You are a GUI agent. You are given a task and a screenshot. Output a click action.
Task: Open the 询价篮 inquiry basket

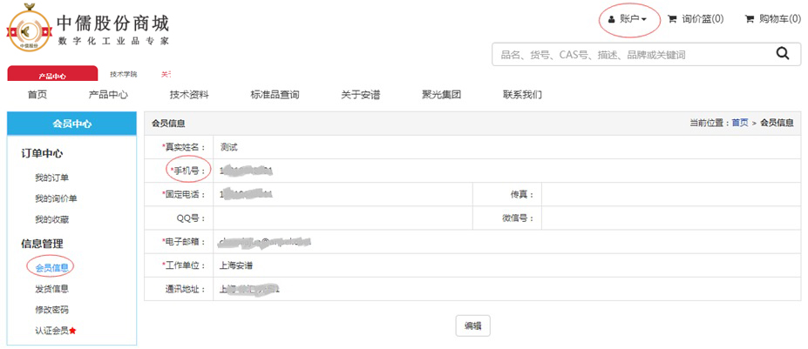(x=696, y=18)
